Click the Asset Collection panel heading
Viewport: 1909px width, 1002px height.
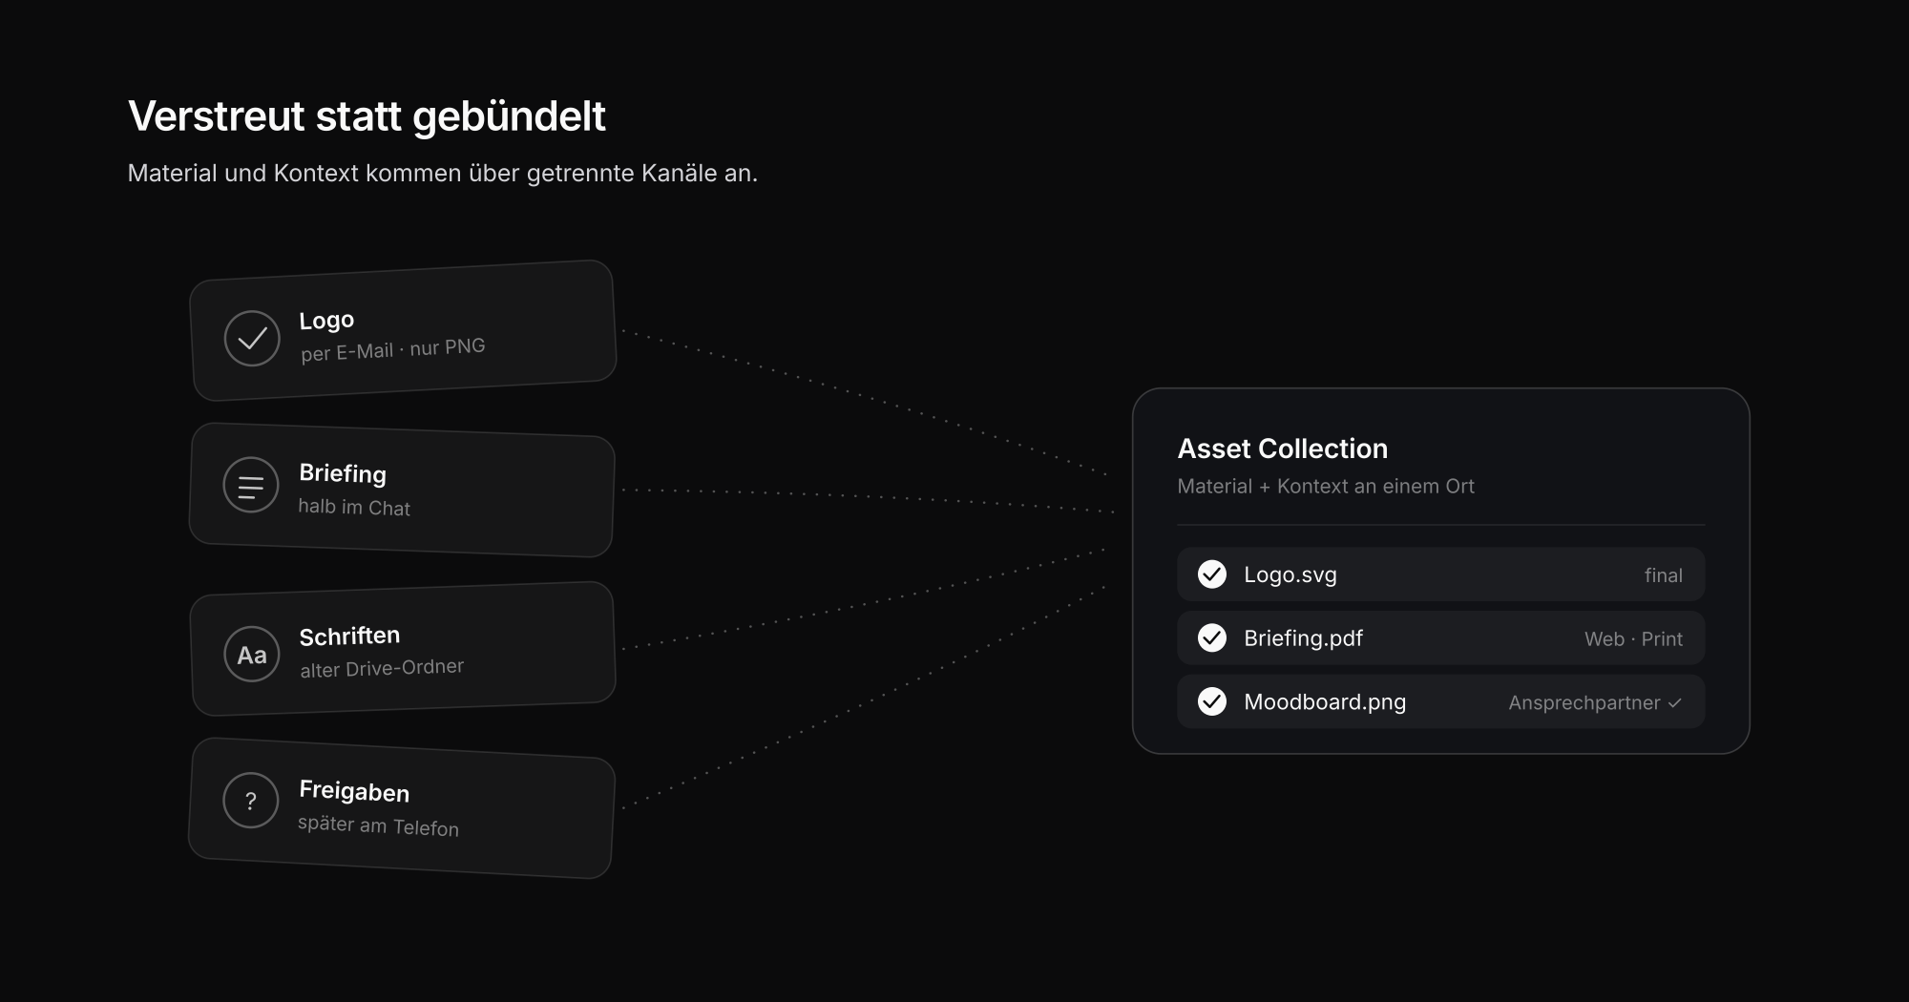[1282, 449]
